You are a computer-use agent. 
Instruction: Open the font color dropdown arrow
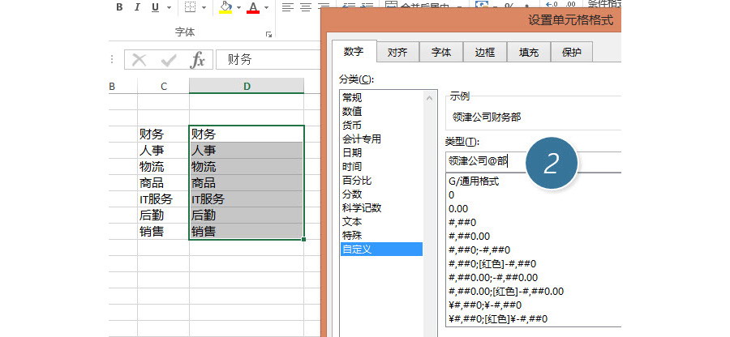pyautogui.click(x=266, y=7)
